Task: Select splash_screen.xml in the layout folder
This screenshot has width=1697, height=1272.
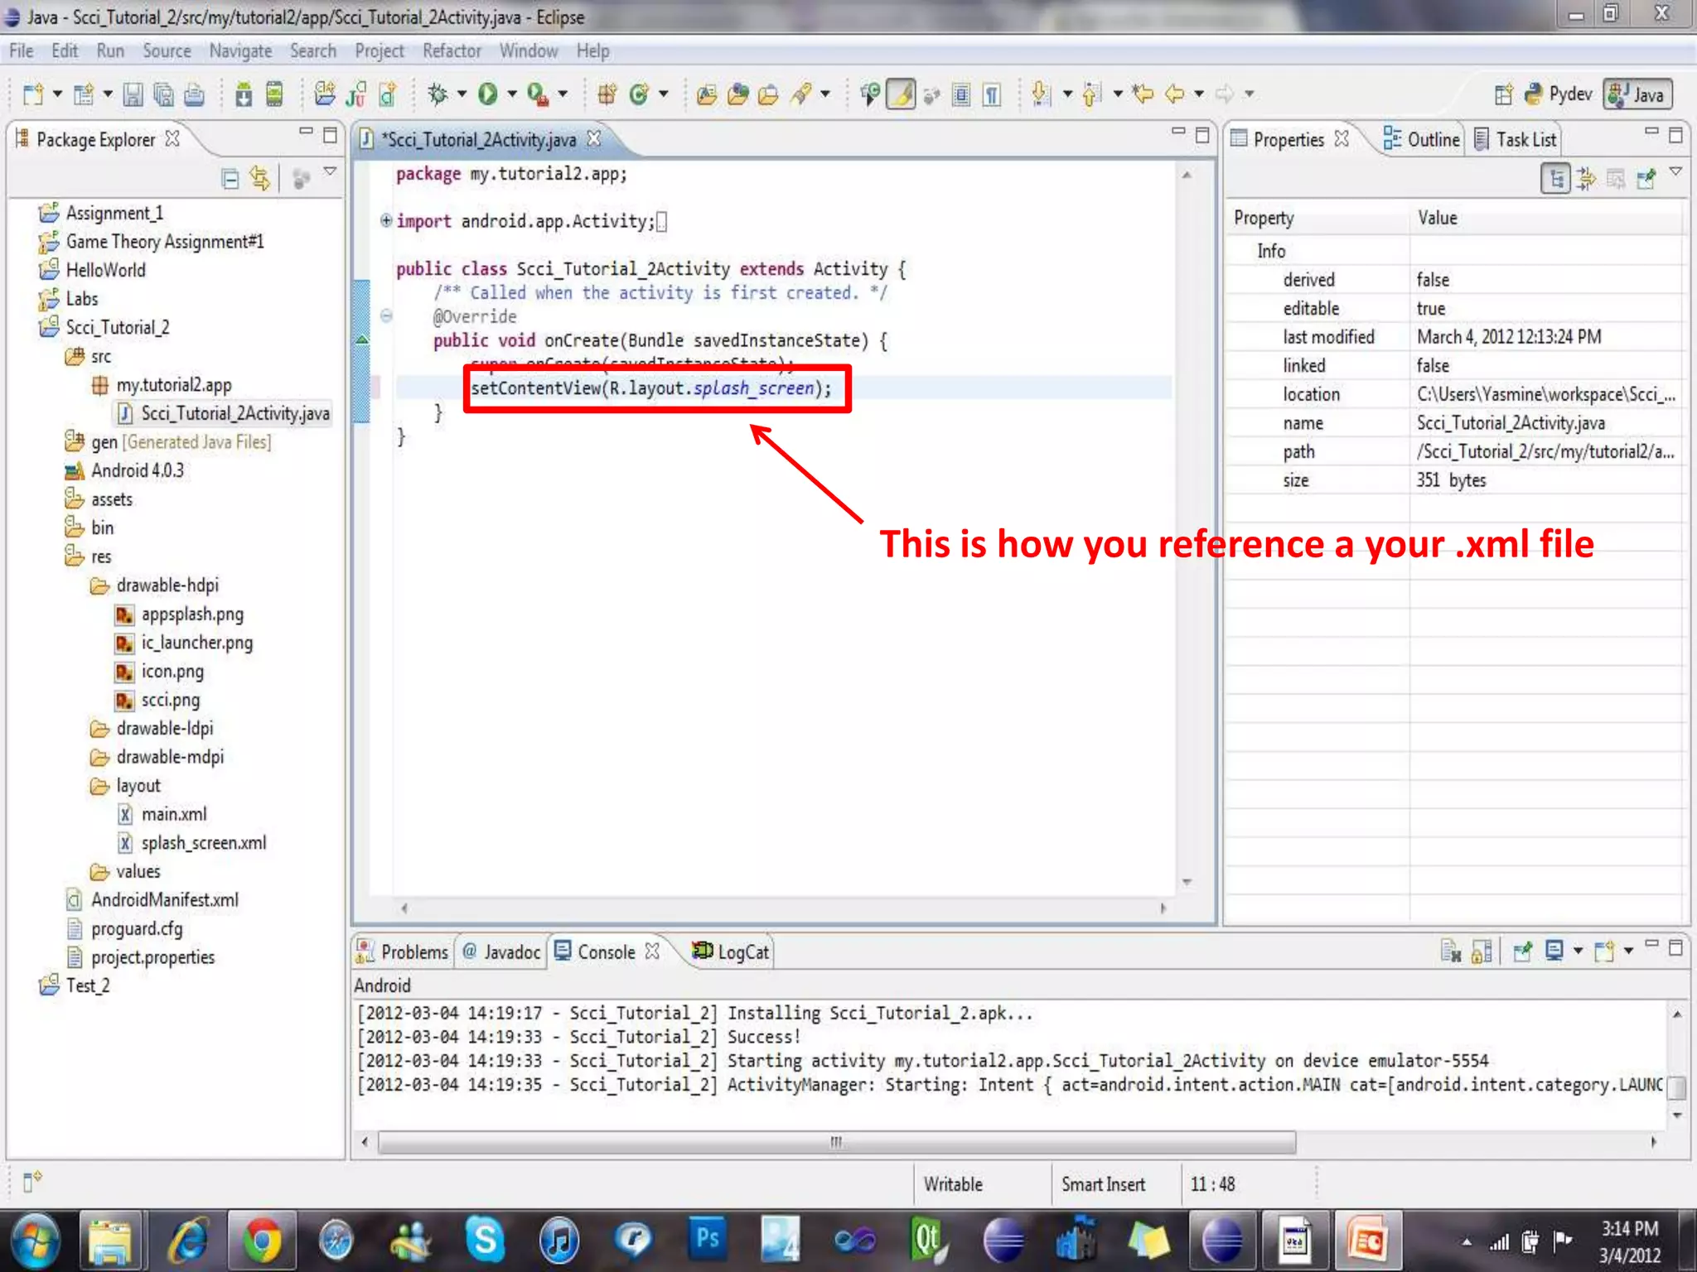Action: (193, 843)
